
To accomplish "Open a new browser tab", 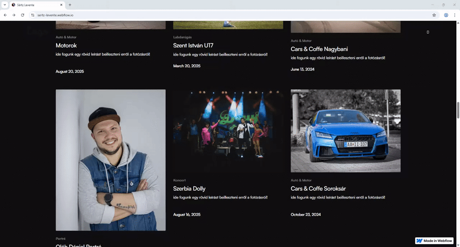I will pos(70,4).
